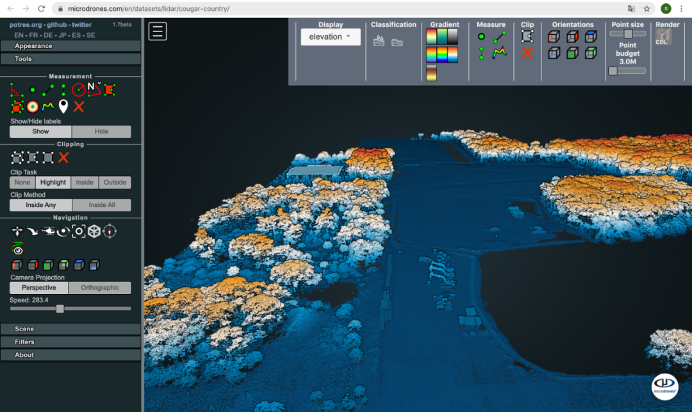Collapse the Tools accordion header
The image size is (692, 412).
pyautogui.click(x=70, y=59)
